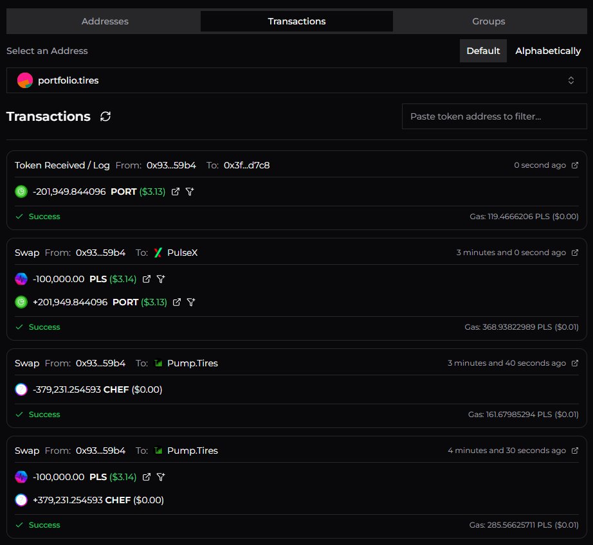The image size is (593, 545).
Task: Click Pump.Tires label in 3 minutes 40 seconds swap
Action: [192, 363]
